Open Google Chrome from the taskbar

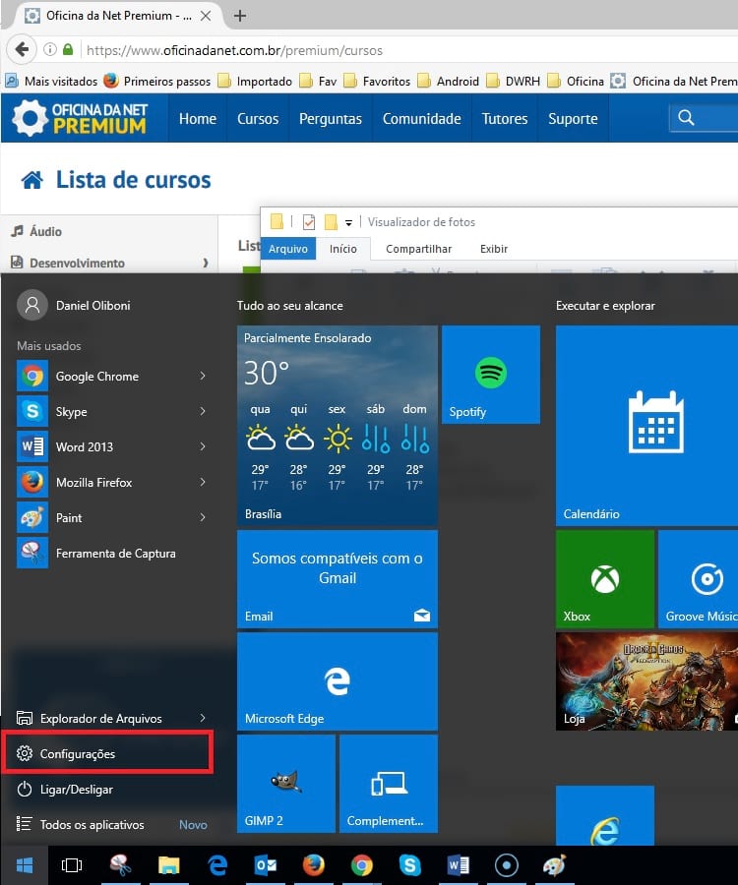[362, 864]
